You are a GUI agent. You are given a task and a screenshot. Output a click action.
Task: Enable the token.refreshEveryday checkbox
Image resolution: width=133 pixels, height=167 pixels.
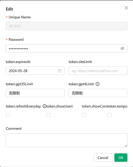[x=8, y=115]
